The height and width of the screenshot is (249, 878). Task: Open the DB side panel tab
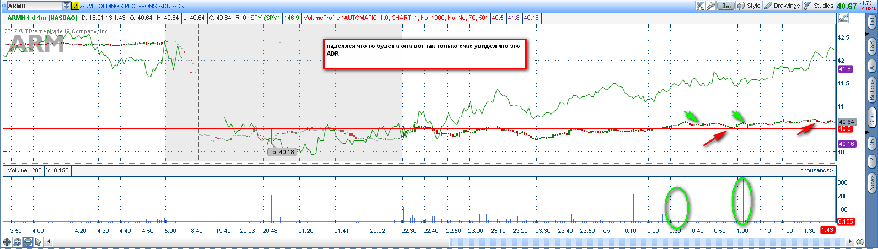tap(872, 143)
